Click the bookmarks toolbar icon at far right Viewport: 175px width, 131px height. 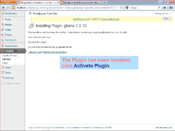pos(171,8)
